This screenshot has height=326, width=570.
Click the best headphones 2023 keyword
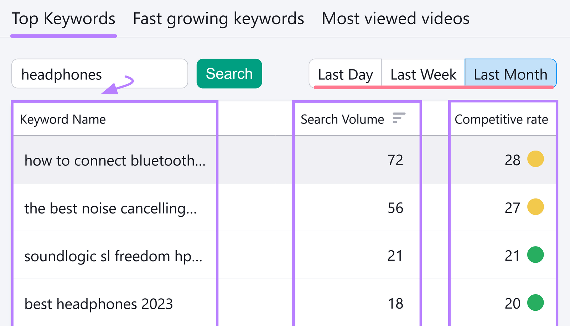(99, 303)
